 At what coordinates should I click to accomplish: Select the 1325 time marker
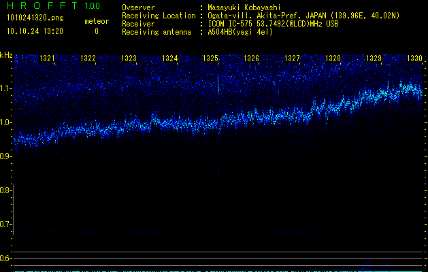coord(210,59)
